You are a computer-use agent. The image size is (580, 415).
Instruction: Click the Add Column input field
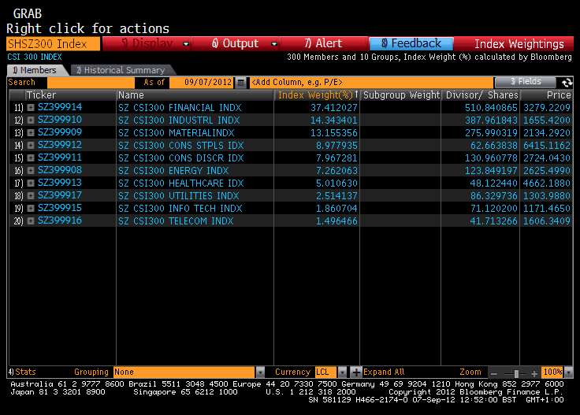(x=370, y=82)
